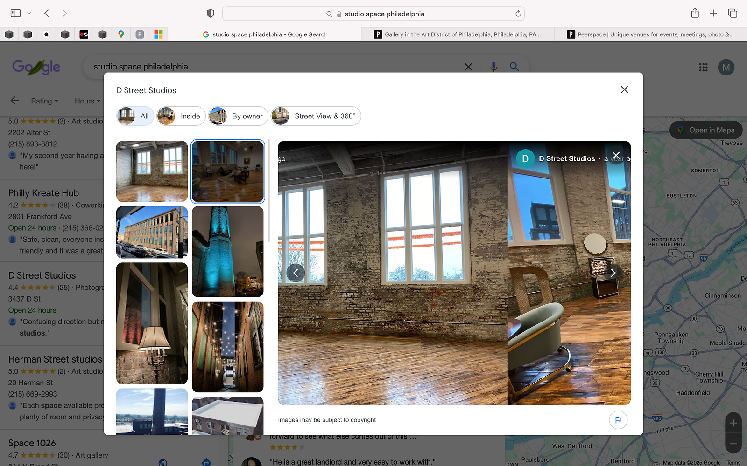Select the blue-lit tower thumbnail
This screenshot has width=747, height=466.
click(x=228, y=252)
